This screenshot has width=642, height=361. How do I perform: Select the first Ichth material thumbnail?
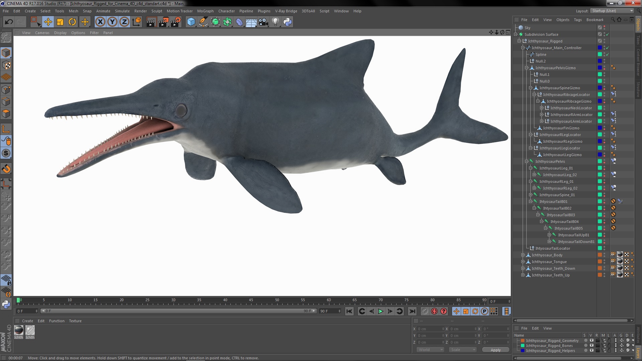[x=19, y=330]
